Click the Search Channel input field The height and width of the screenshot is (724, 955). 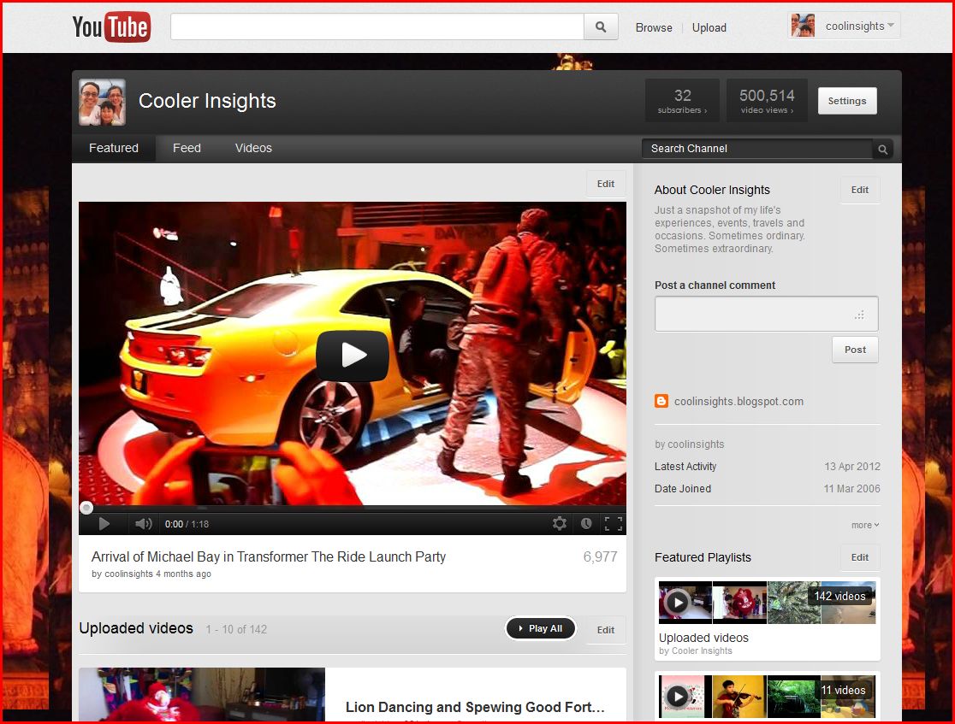click(x=757, y=149)
